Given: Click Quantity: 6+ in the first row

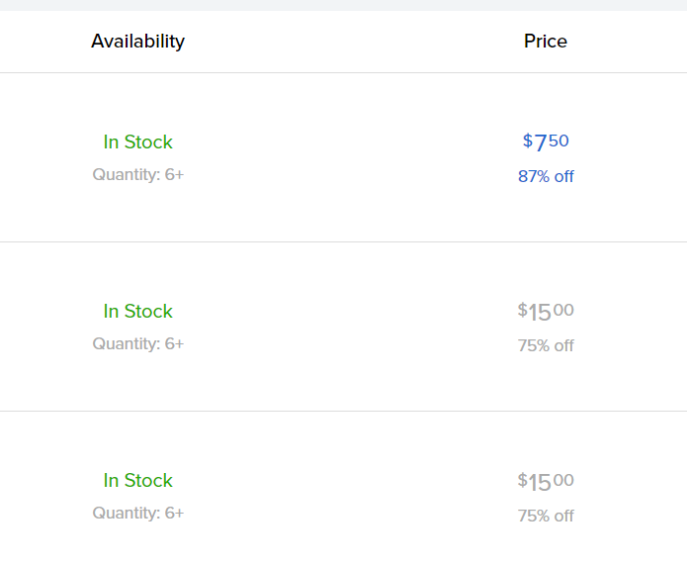Looking at the screenshot, I should coord(137,175).
